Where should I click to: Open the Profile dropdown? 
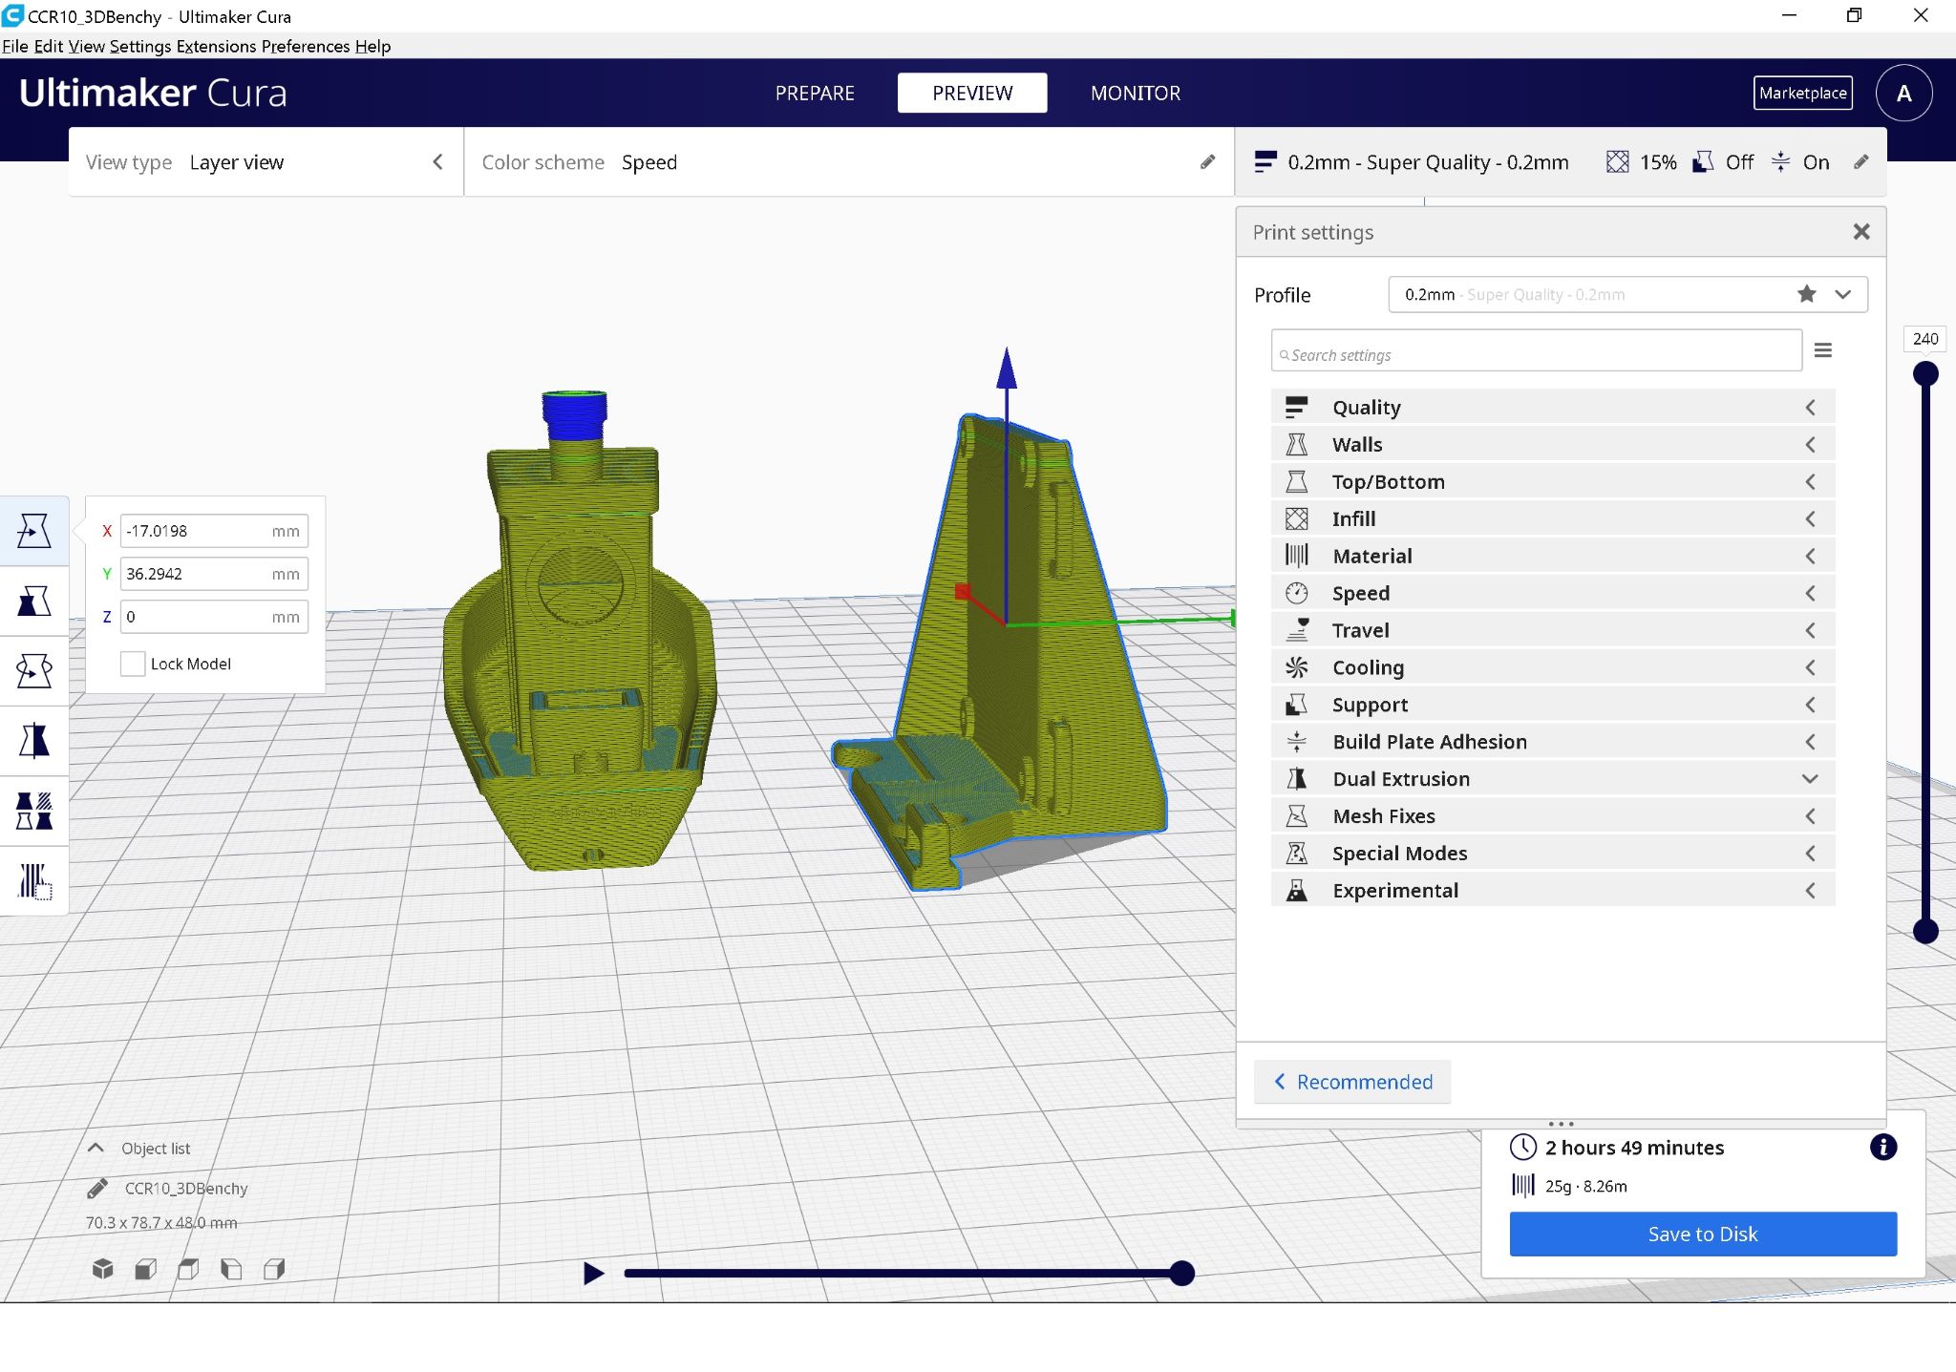coord(1627,294)
